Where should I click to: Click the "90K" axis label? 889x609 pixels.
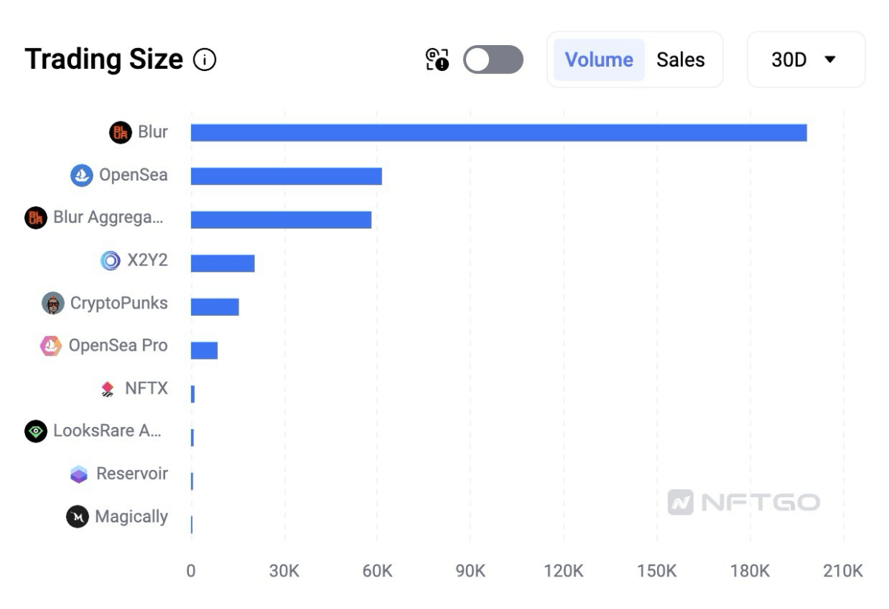coord(470,572)
